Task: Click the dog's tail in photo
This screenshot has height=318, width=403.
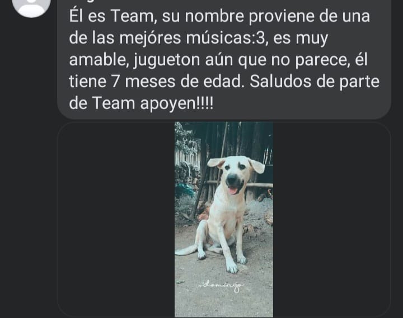Action: click(186, 250)
